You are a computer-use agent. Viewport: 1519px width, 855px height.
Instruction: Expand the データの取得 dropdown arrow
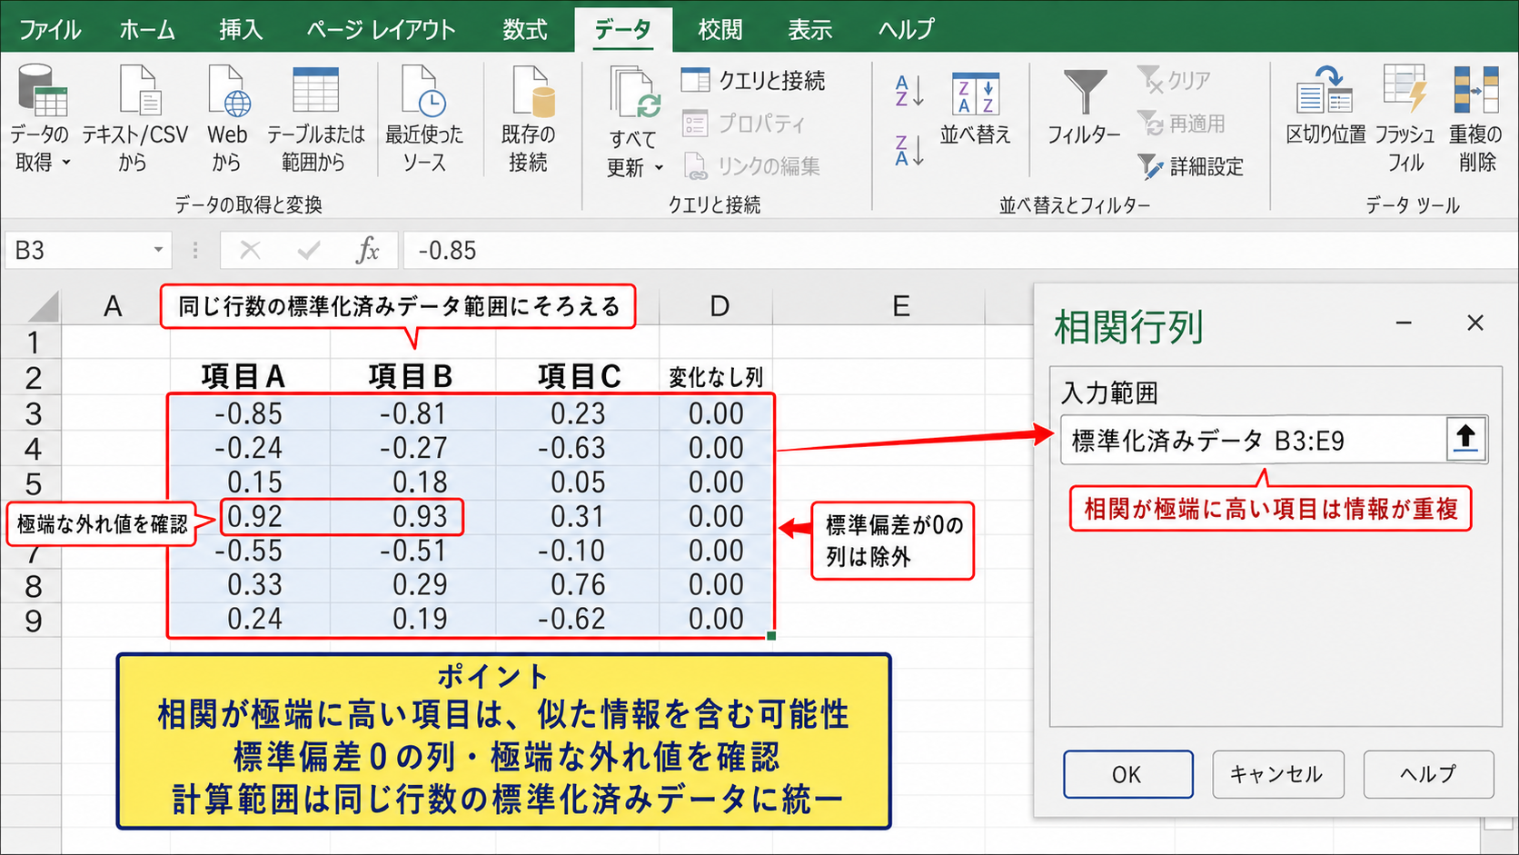click(66, 164)
